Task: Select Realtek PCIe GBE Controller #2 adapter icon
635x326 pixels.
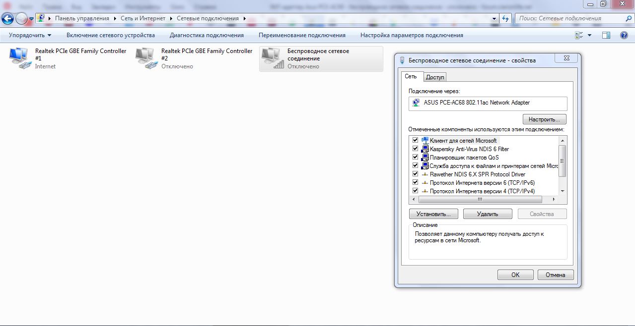Action: (146, 58)
